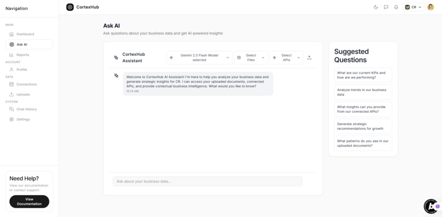Click the Navigation sidebar title
This screenshot has height=217, width=442.
coord(16,8)
